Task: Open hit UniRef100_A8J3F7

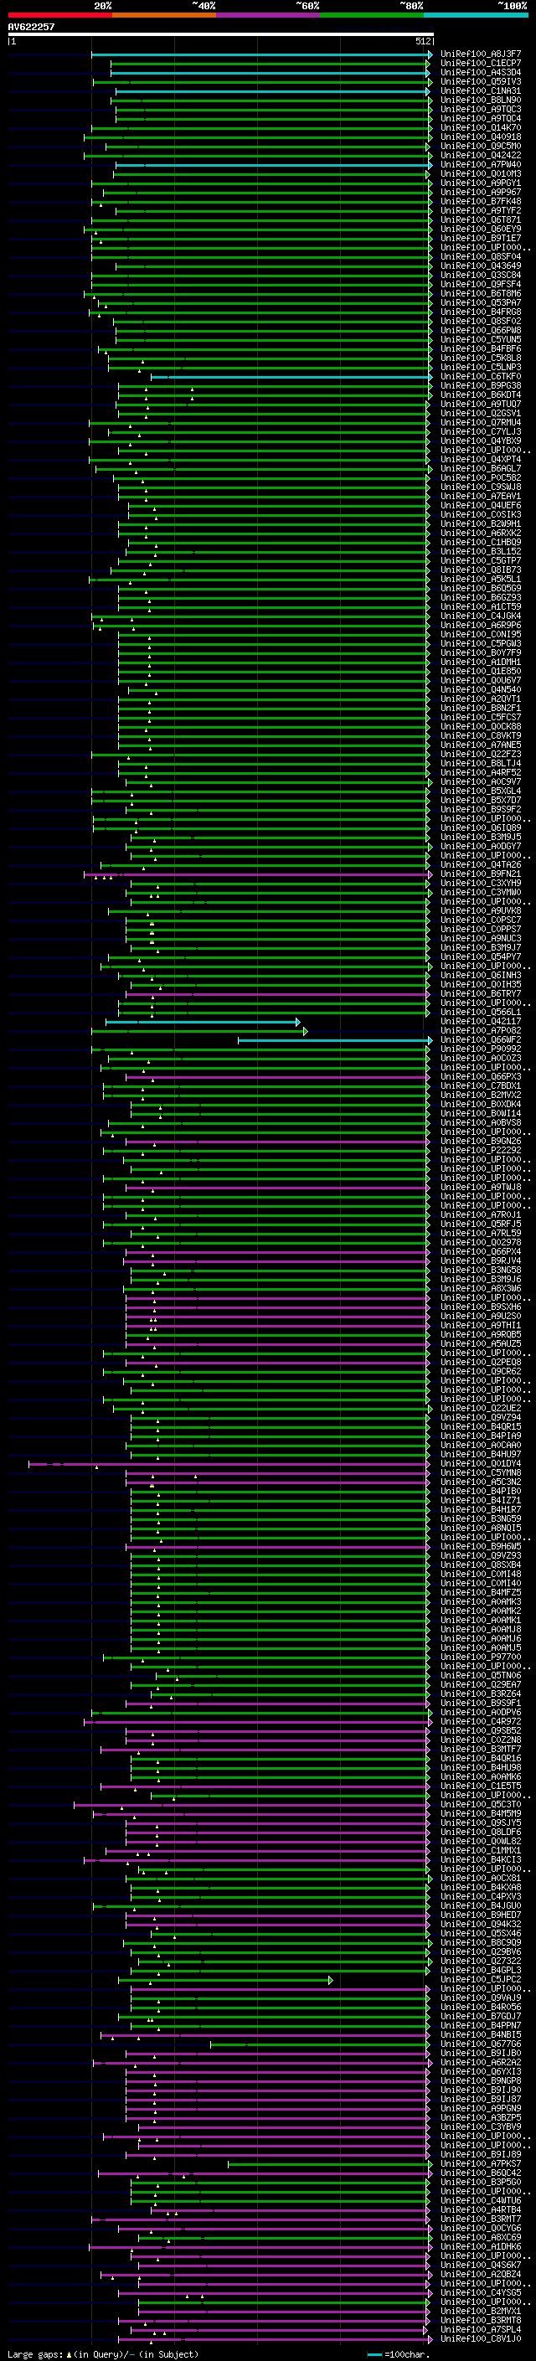Action: 481,54
